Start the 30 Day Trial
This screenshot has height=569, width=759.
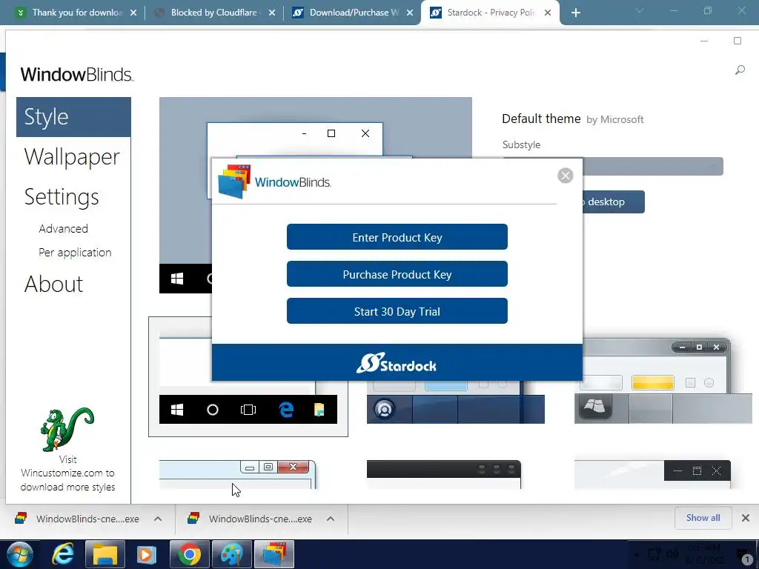[397, 311]
